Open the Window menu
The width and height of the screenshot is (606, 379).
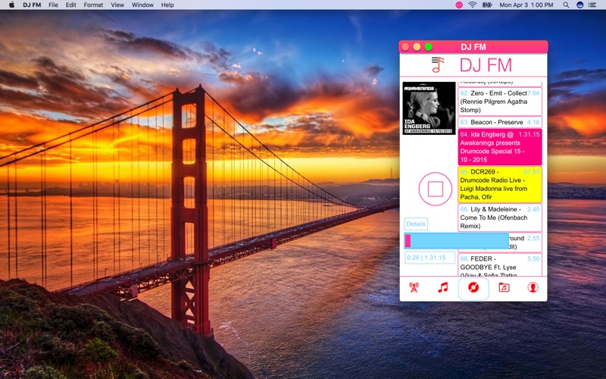tap(142, 5)
